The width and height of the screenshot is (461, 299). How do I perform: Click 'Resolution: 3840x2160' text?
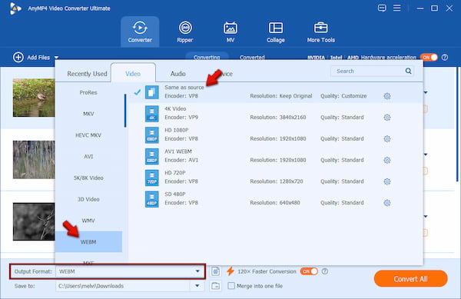coord(278,118)
